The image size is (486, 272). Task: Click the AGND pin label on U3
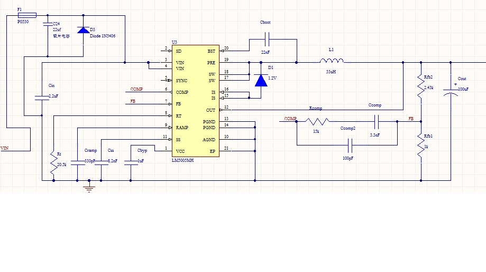209,140
